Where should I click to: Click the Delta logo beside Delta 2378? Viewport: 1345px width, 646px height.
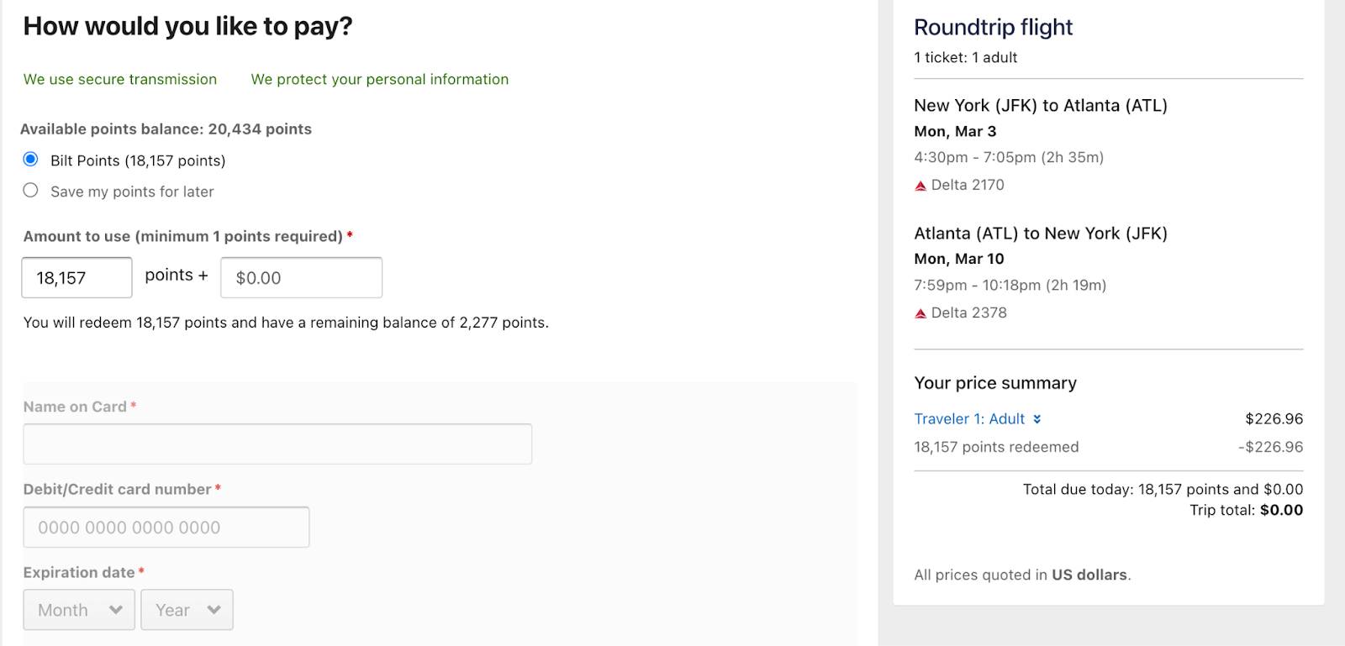[x=920, y=313]
